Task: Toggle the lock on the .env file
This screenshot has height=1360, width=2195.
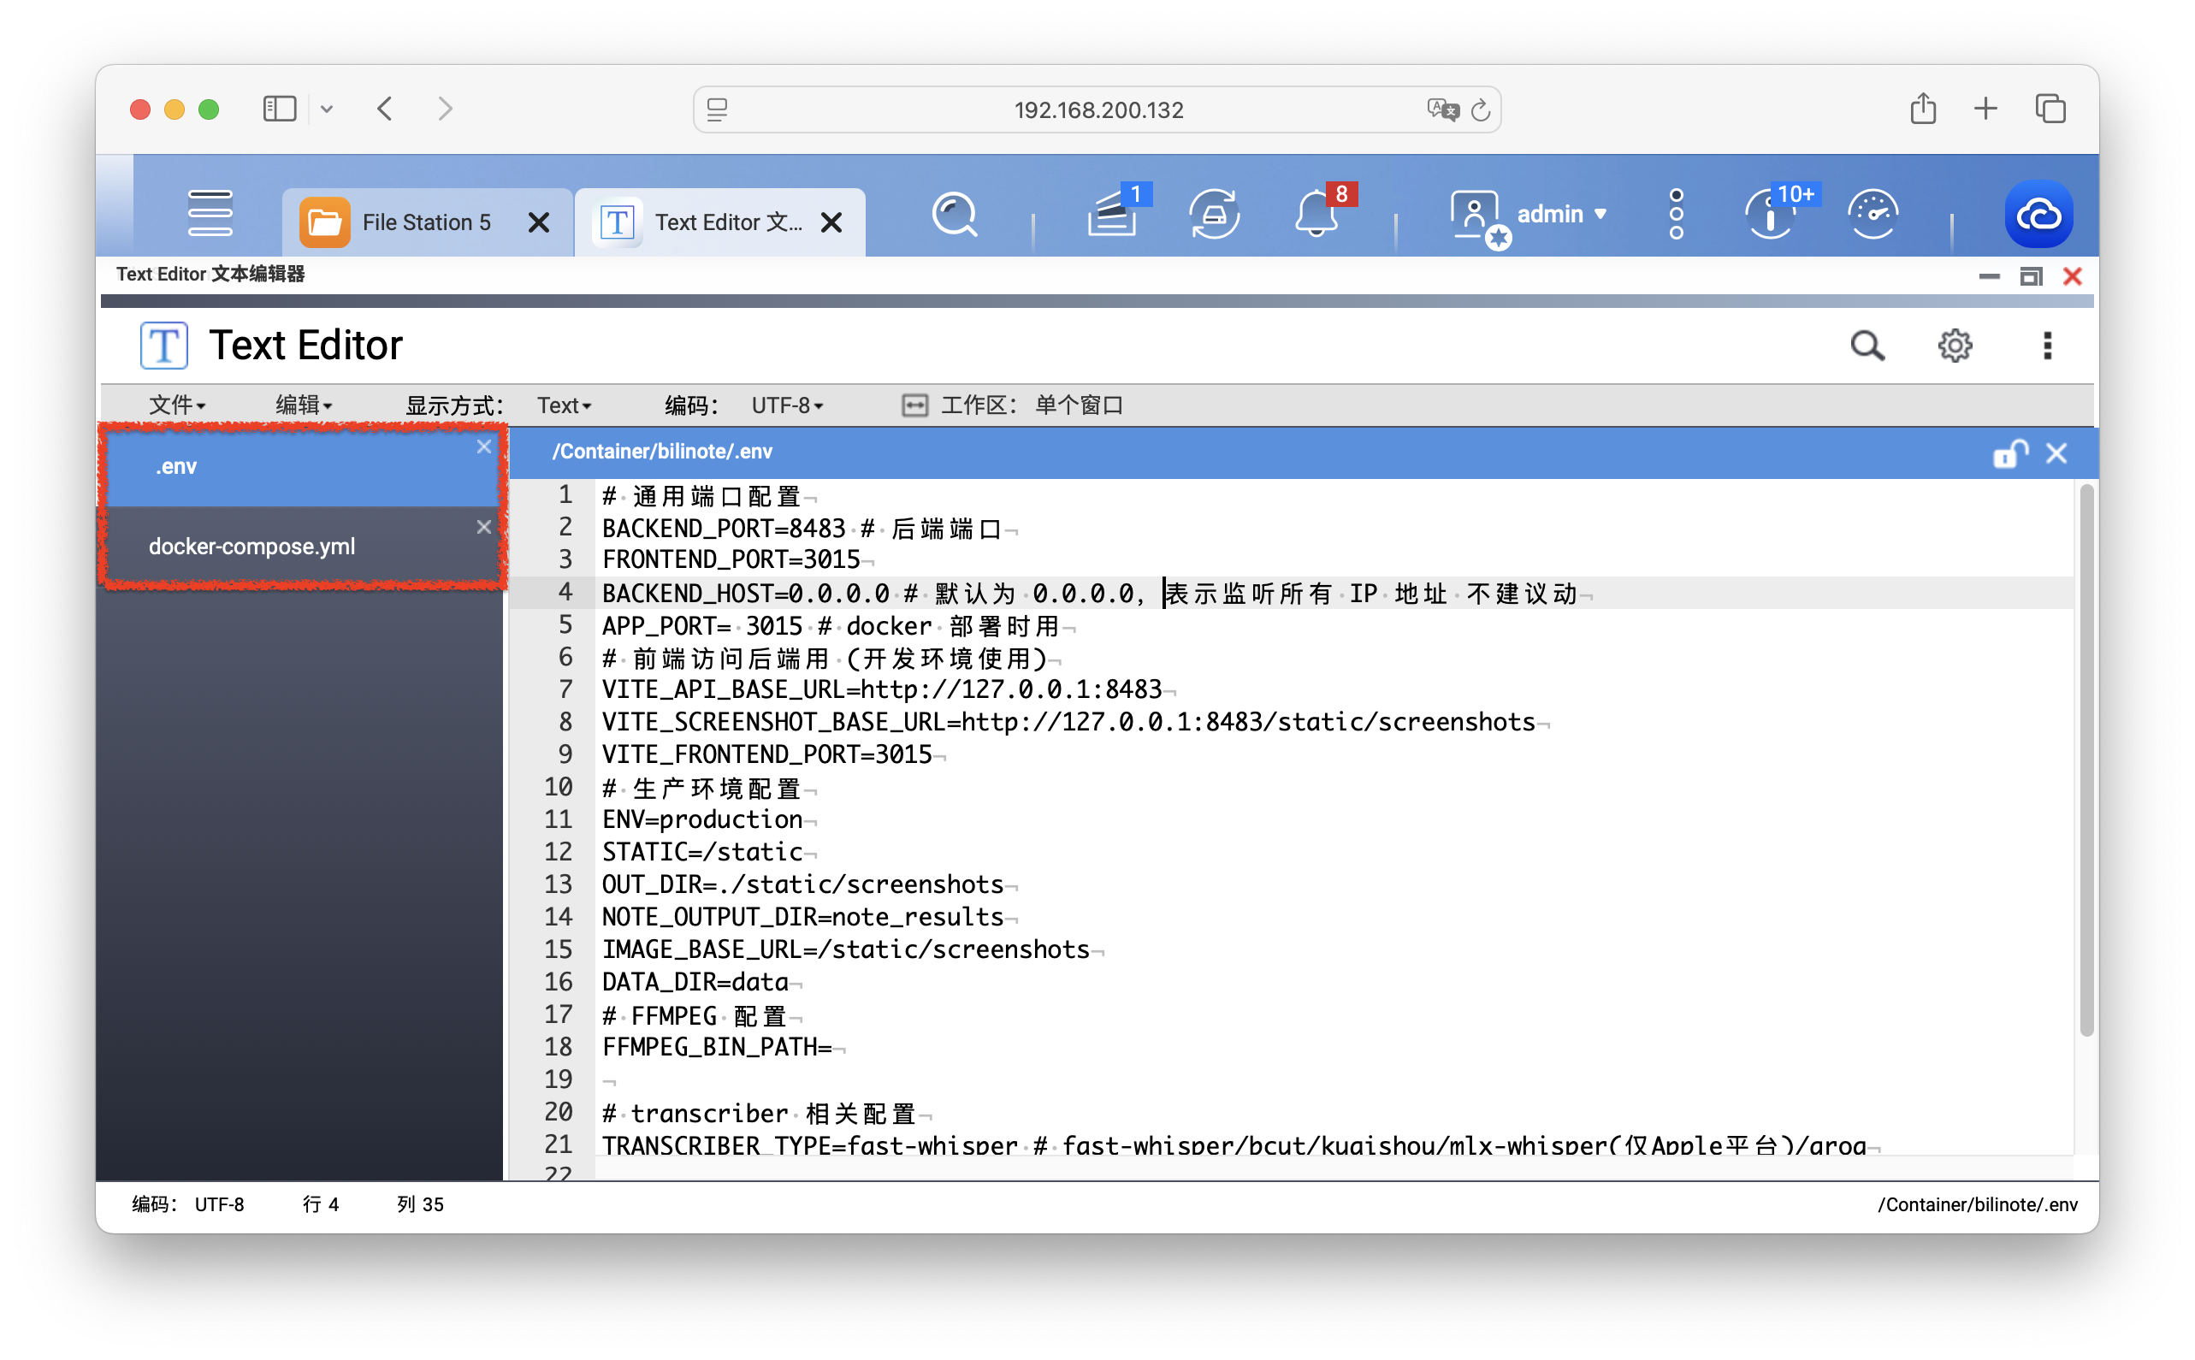Action: 2008,454
